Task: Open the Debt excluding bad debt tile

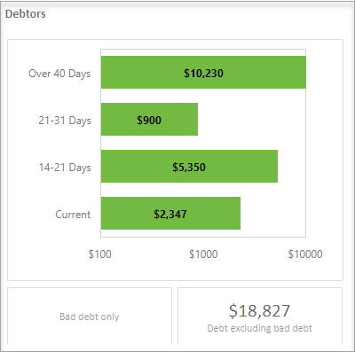Action: click(260, 316)
